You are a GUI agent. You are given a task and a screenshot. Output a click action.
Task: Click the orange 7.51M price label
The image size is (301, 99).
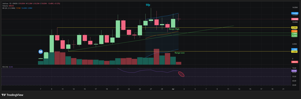point(295,31)
